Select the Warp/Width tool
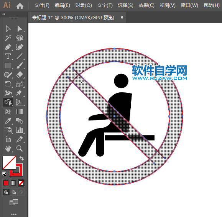The image size is (222, 217). (x=8, y=93)
